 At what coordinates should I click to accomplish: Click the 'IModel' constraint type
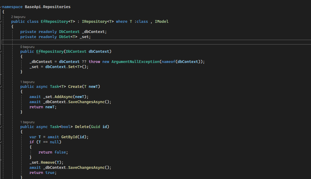click(161, 22)
